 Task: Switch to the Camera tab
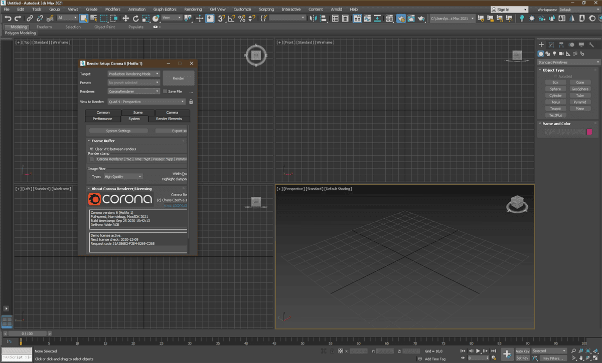(172, 113)
